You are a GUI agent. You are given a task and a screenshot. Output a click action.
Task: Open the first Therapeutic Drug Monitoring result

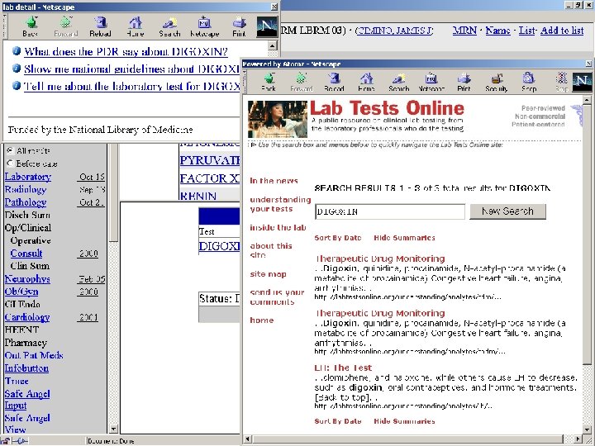[380, 259]
